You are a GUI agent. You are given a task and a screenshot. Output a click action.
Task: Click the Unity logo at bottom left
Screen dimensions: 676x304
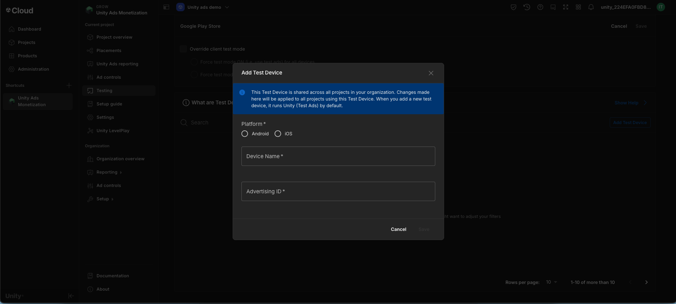[x=14, y=296]
